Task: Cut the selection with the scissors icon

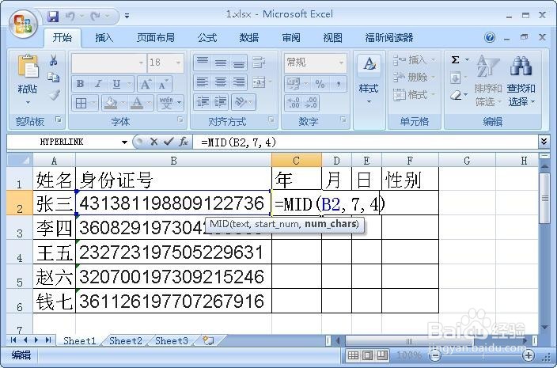Action: click(x=54, y=60)
